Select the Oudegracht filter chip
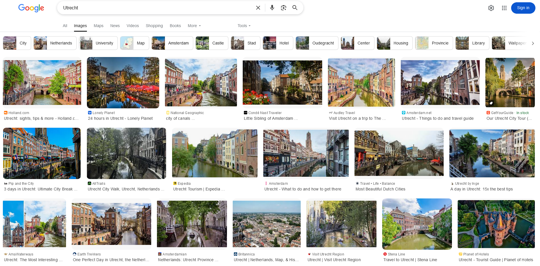The height and width of the screenshot is (266, 540). pyautogui.click(x=317, y=43)
